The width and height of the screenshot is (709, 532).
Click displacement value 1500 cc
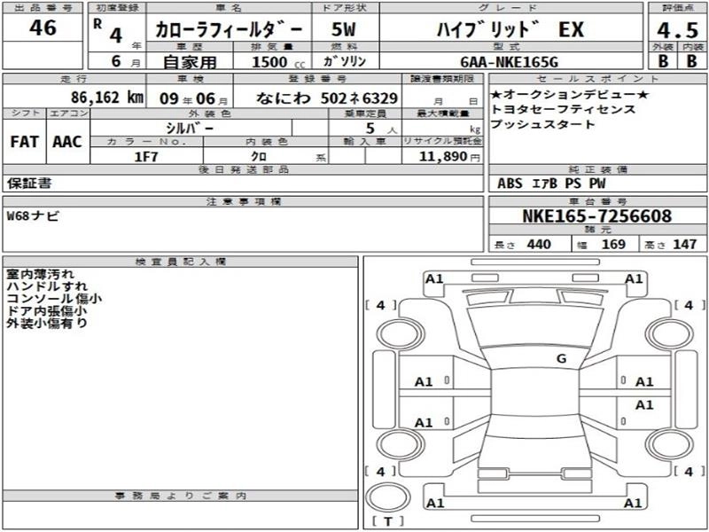tap(278, 62)
